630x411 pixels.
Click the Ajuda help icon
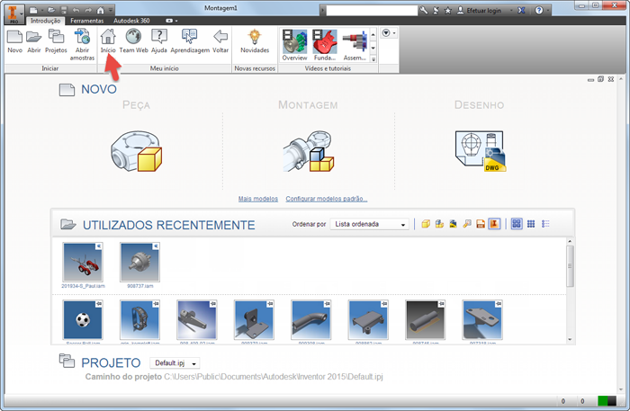[159, 41]
